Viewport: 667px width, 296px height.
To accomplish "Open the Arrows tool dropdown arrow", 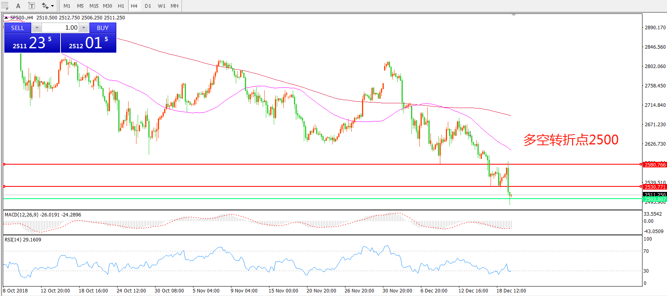I will 52,6.
